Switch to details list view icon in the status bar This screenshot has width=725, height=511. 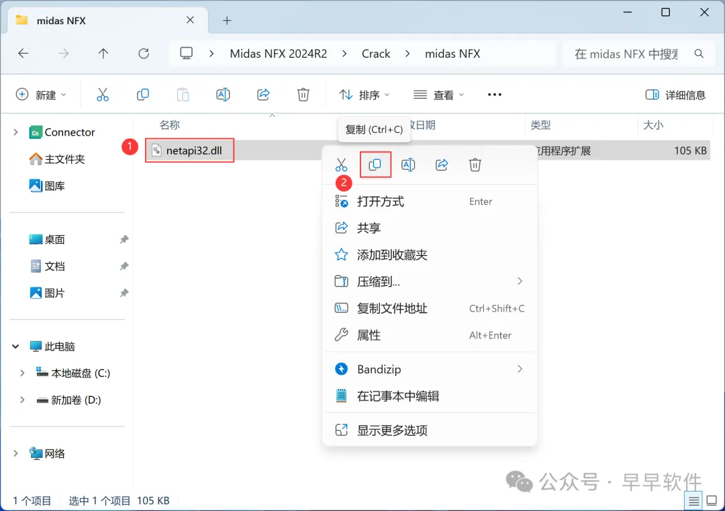(x=693, y=501)
